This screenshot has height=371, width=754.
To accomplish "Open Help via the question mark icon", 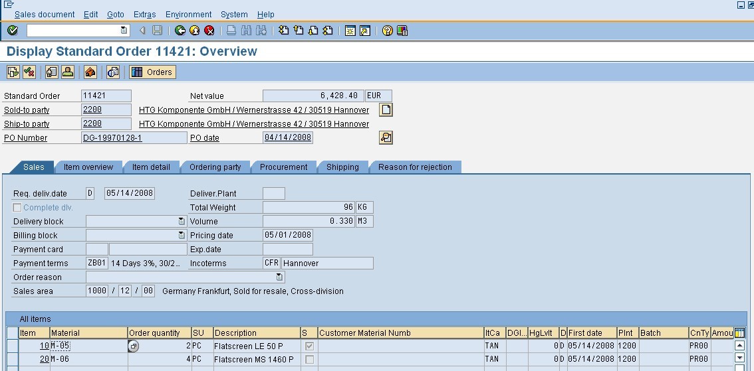I will (x=388, y=31).
